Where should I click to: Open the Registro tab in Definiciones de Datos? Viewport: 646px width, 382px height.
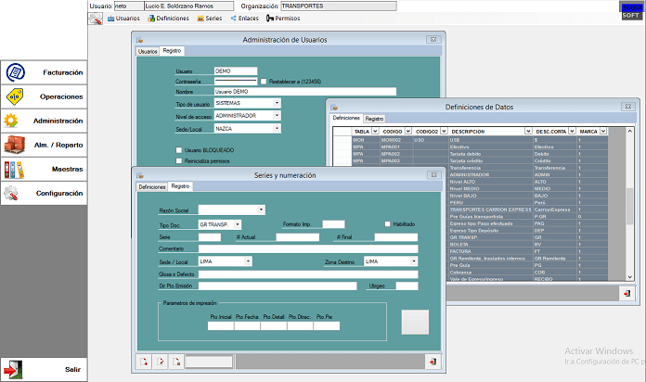click(x=374, y=119)
